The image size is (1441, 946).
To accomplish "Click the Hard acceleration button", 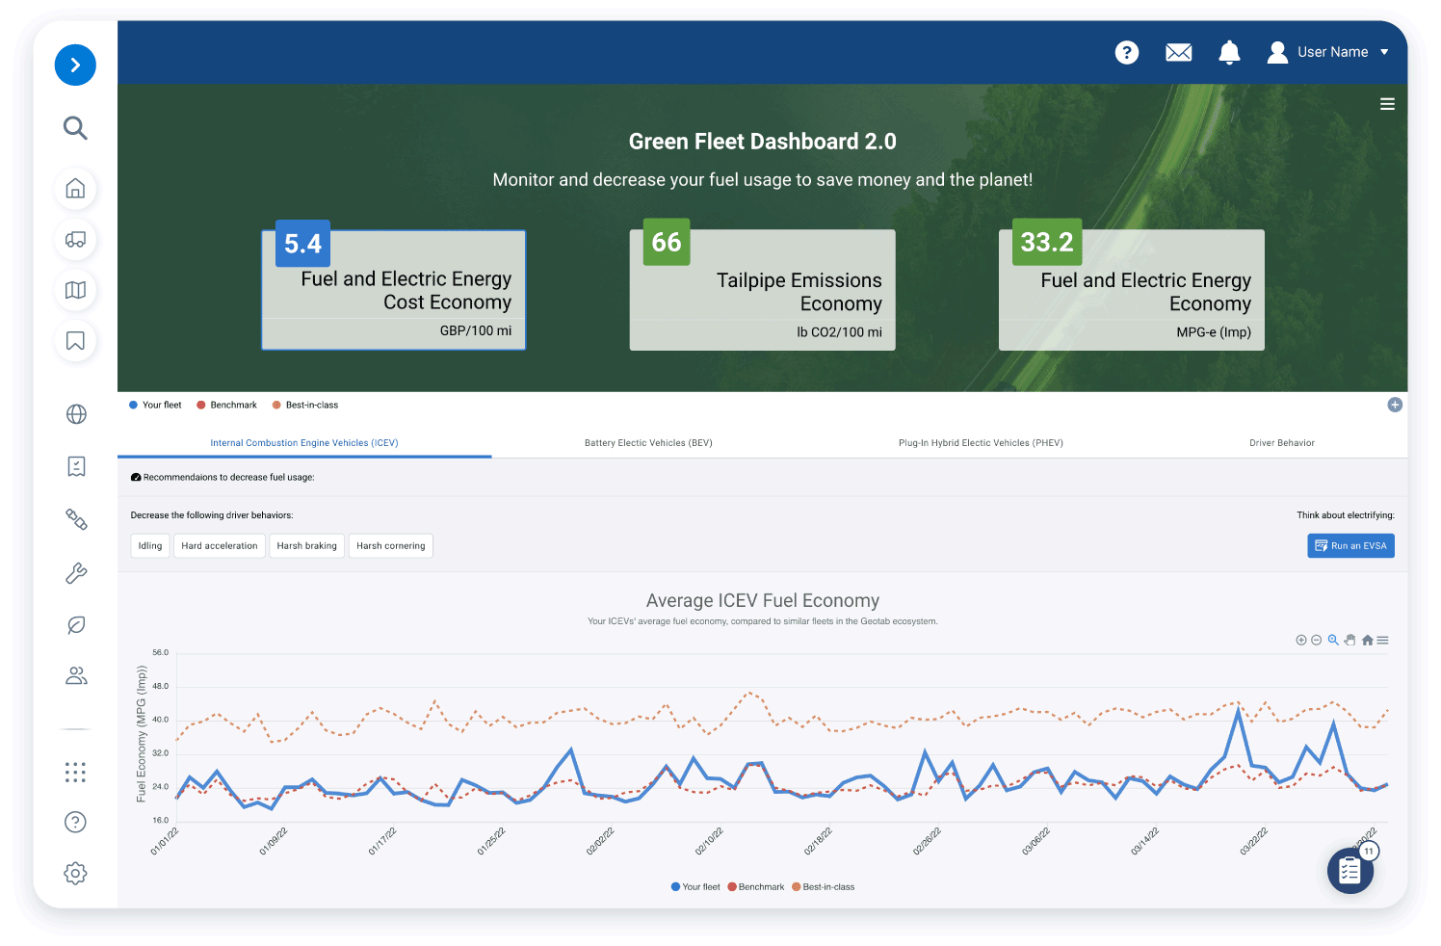I will click(220, 546).
